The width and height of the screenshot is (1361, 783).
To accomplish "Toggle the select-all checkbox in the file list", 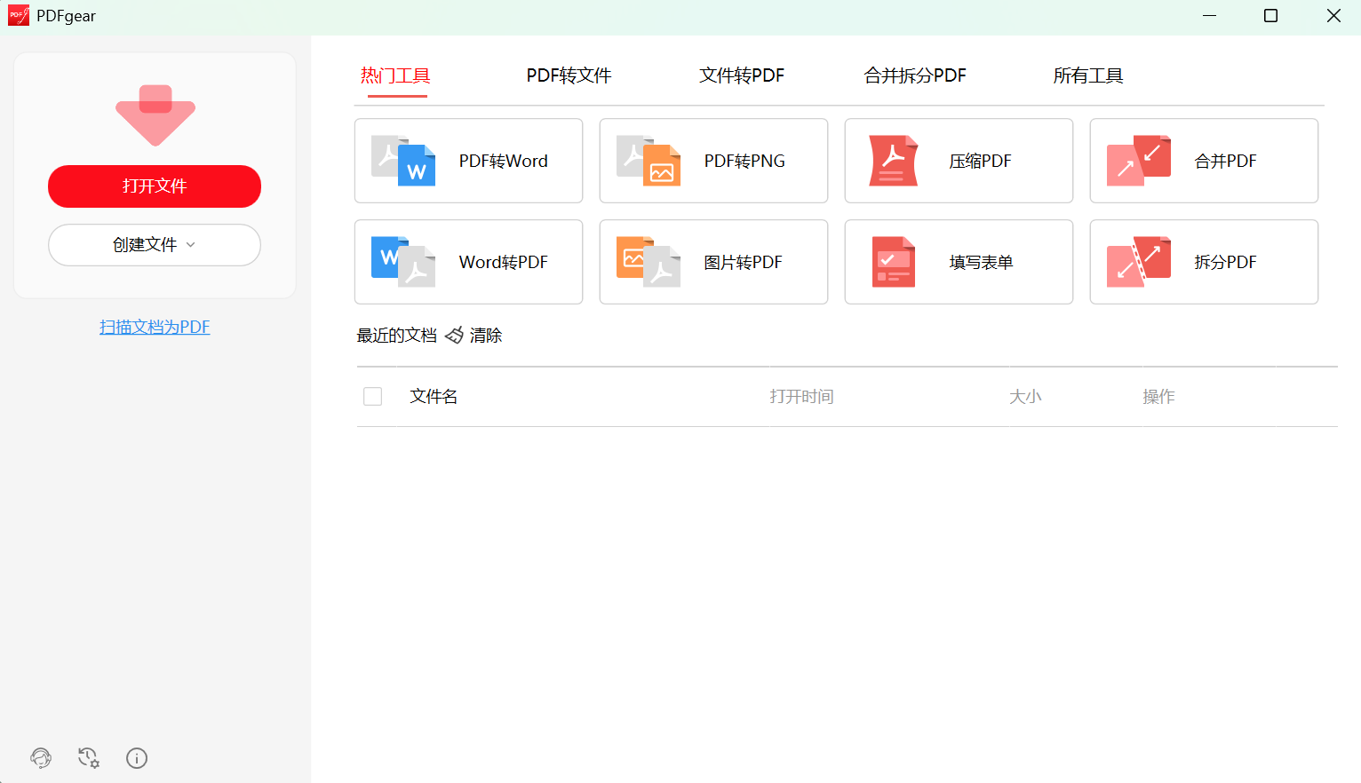I will (372, 396).
